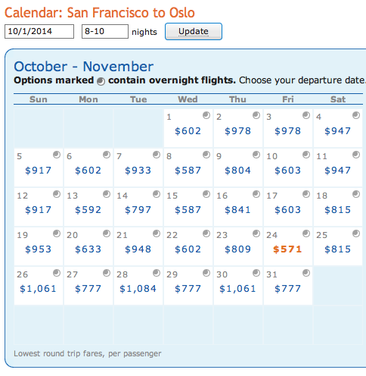366x376 pixels.
Task: Select the $571 fare on October 24
Action: pos(287,249)
